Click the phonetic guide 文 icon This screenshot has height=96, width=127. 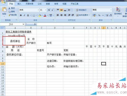51,15
